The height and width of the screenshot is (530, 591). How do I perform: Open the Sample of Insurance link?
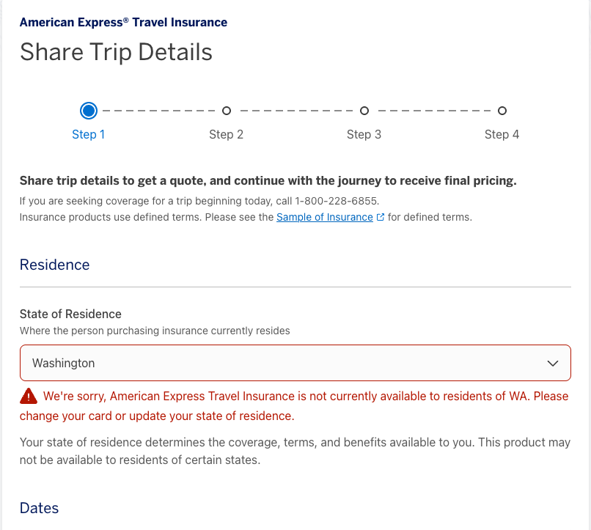pyautogui.click(x=324, y=217)
